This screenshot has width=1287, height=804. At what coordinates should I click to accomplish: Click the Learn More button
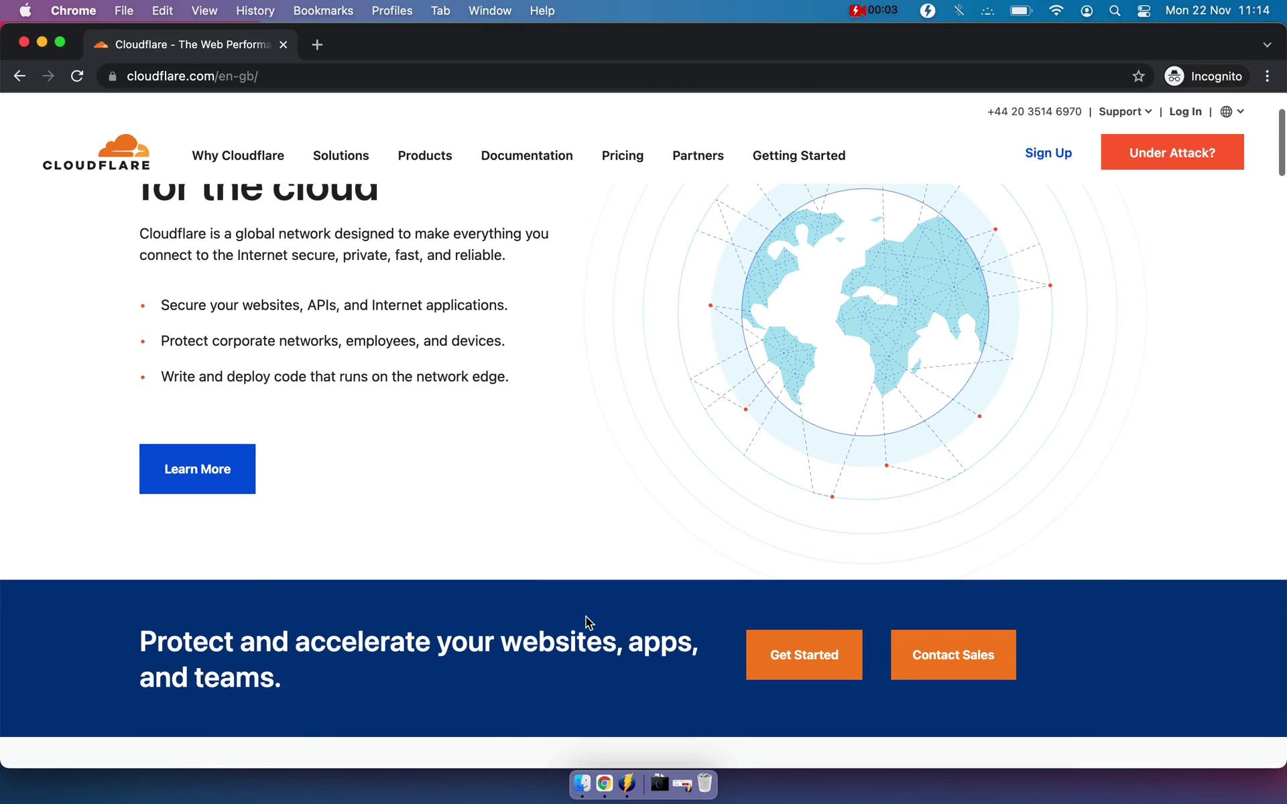coord(196,469)
